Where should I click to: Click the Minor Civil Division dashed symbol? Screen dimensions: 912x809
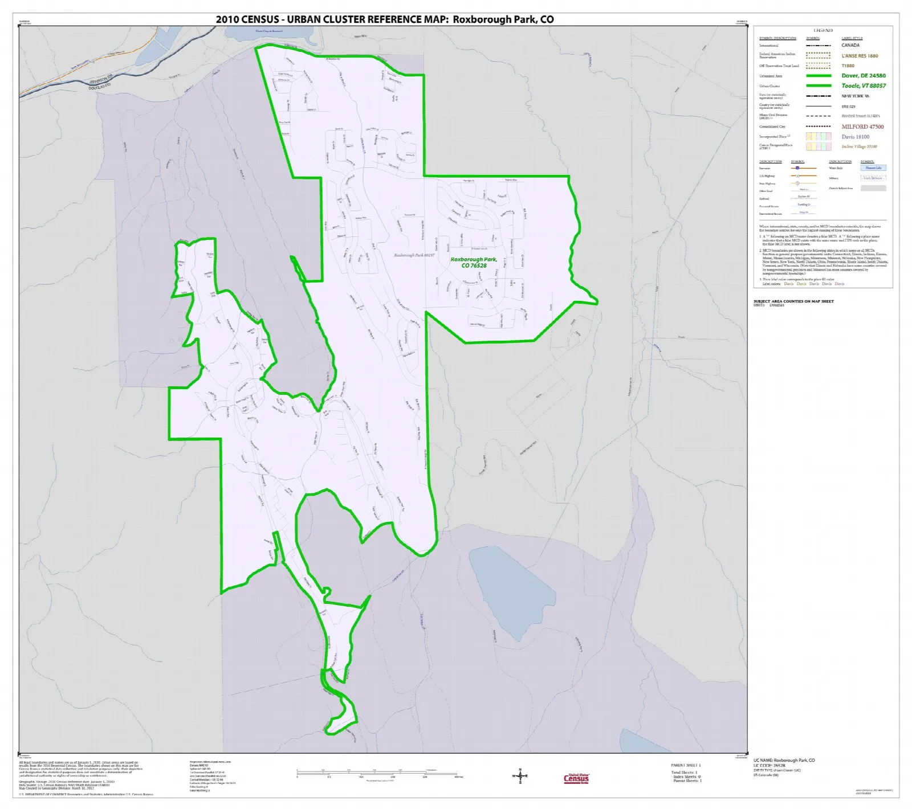(x=818, y=116)
